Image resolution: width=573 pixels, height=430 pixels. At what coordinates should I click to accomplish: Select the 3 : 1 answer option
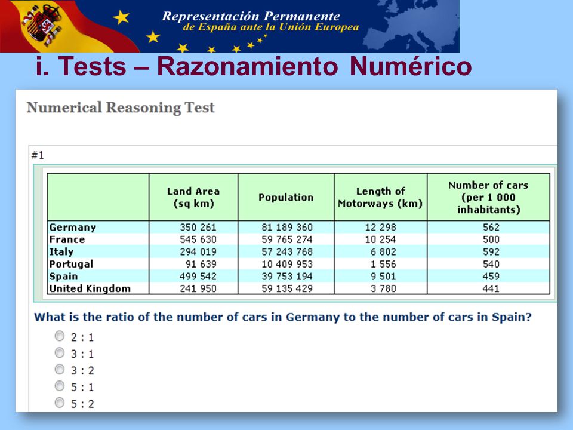[60, 352]
